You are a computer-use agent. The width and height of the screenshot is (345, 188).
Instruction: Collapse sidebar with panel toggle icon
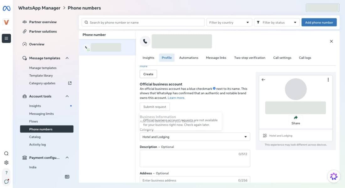67,177
